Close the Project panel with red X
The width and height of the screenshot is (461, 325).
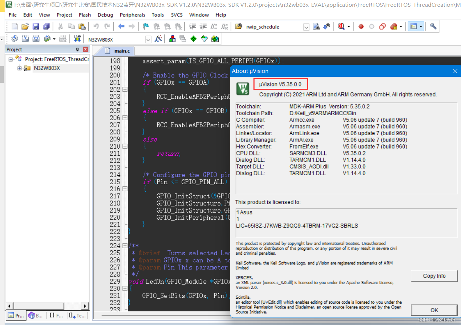pos(85,49)
